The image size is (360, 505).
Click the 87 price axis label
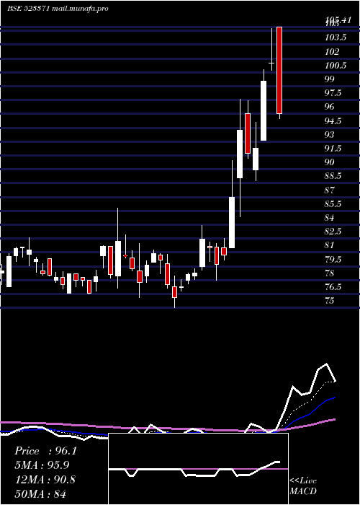tap(330, 190)
